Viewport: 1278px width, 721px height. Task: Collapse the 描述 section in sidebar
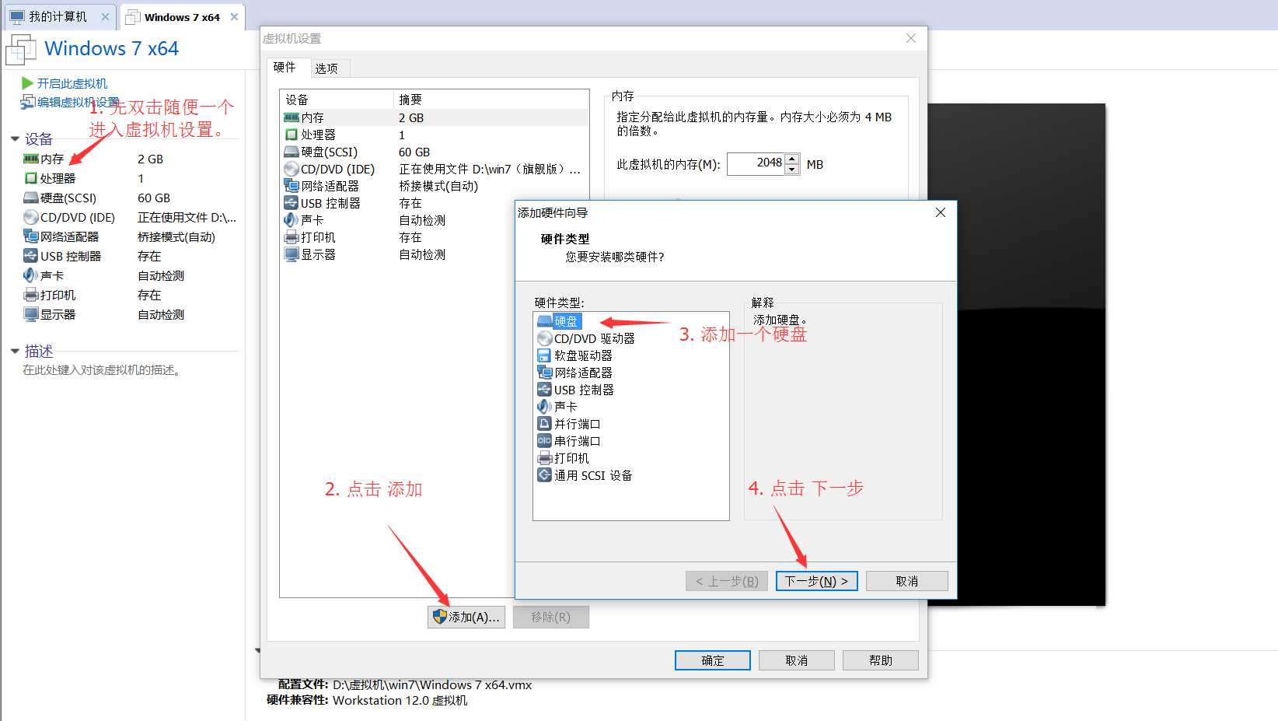[x=15, y=352]
